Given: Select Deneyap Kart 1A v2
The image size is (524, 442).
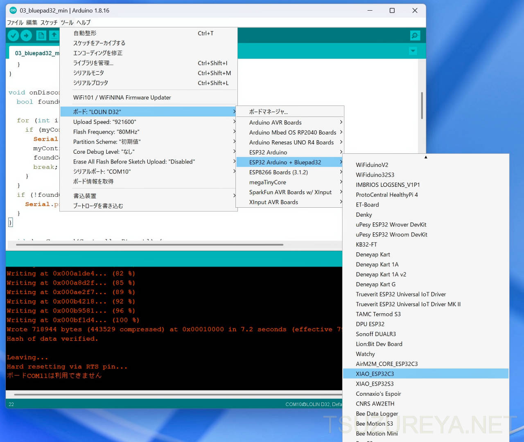Looking at the screenshot, I should [x=426, y=274].
